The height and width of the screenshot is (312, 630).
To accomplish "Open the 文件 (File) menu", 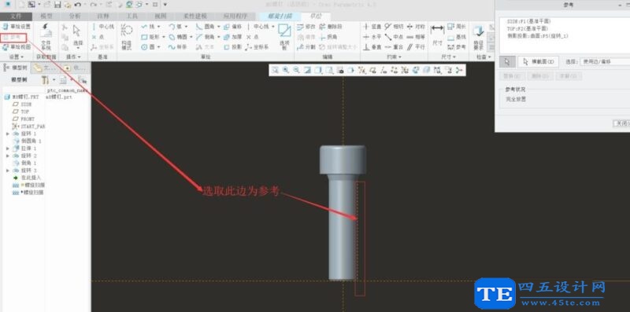I will [x=16, y=16].
